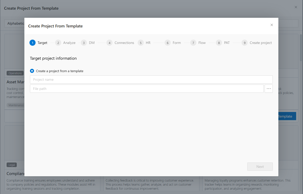
Task: Click the 'Managing loyalty programs' description text
Action: [x=248, y=185]
